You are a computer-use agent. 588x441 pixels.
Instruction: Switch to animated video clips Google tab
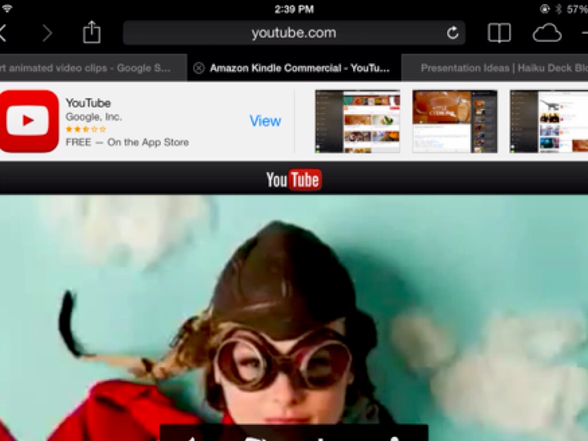click(x=86, y=68)
